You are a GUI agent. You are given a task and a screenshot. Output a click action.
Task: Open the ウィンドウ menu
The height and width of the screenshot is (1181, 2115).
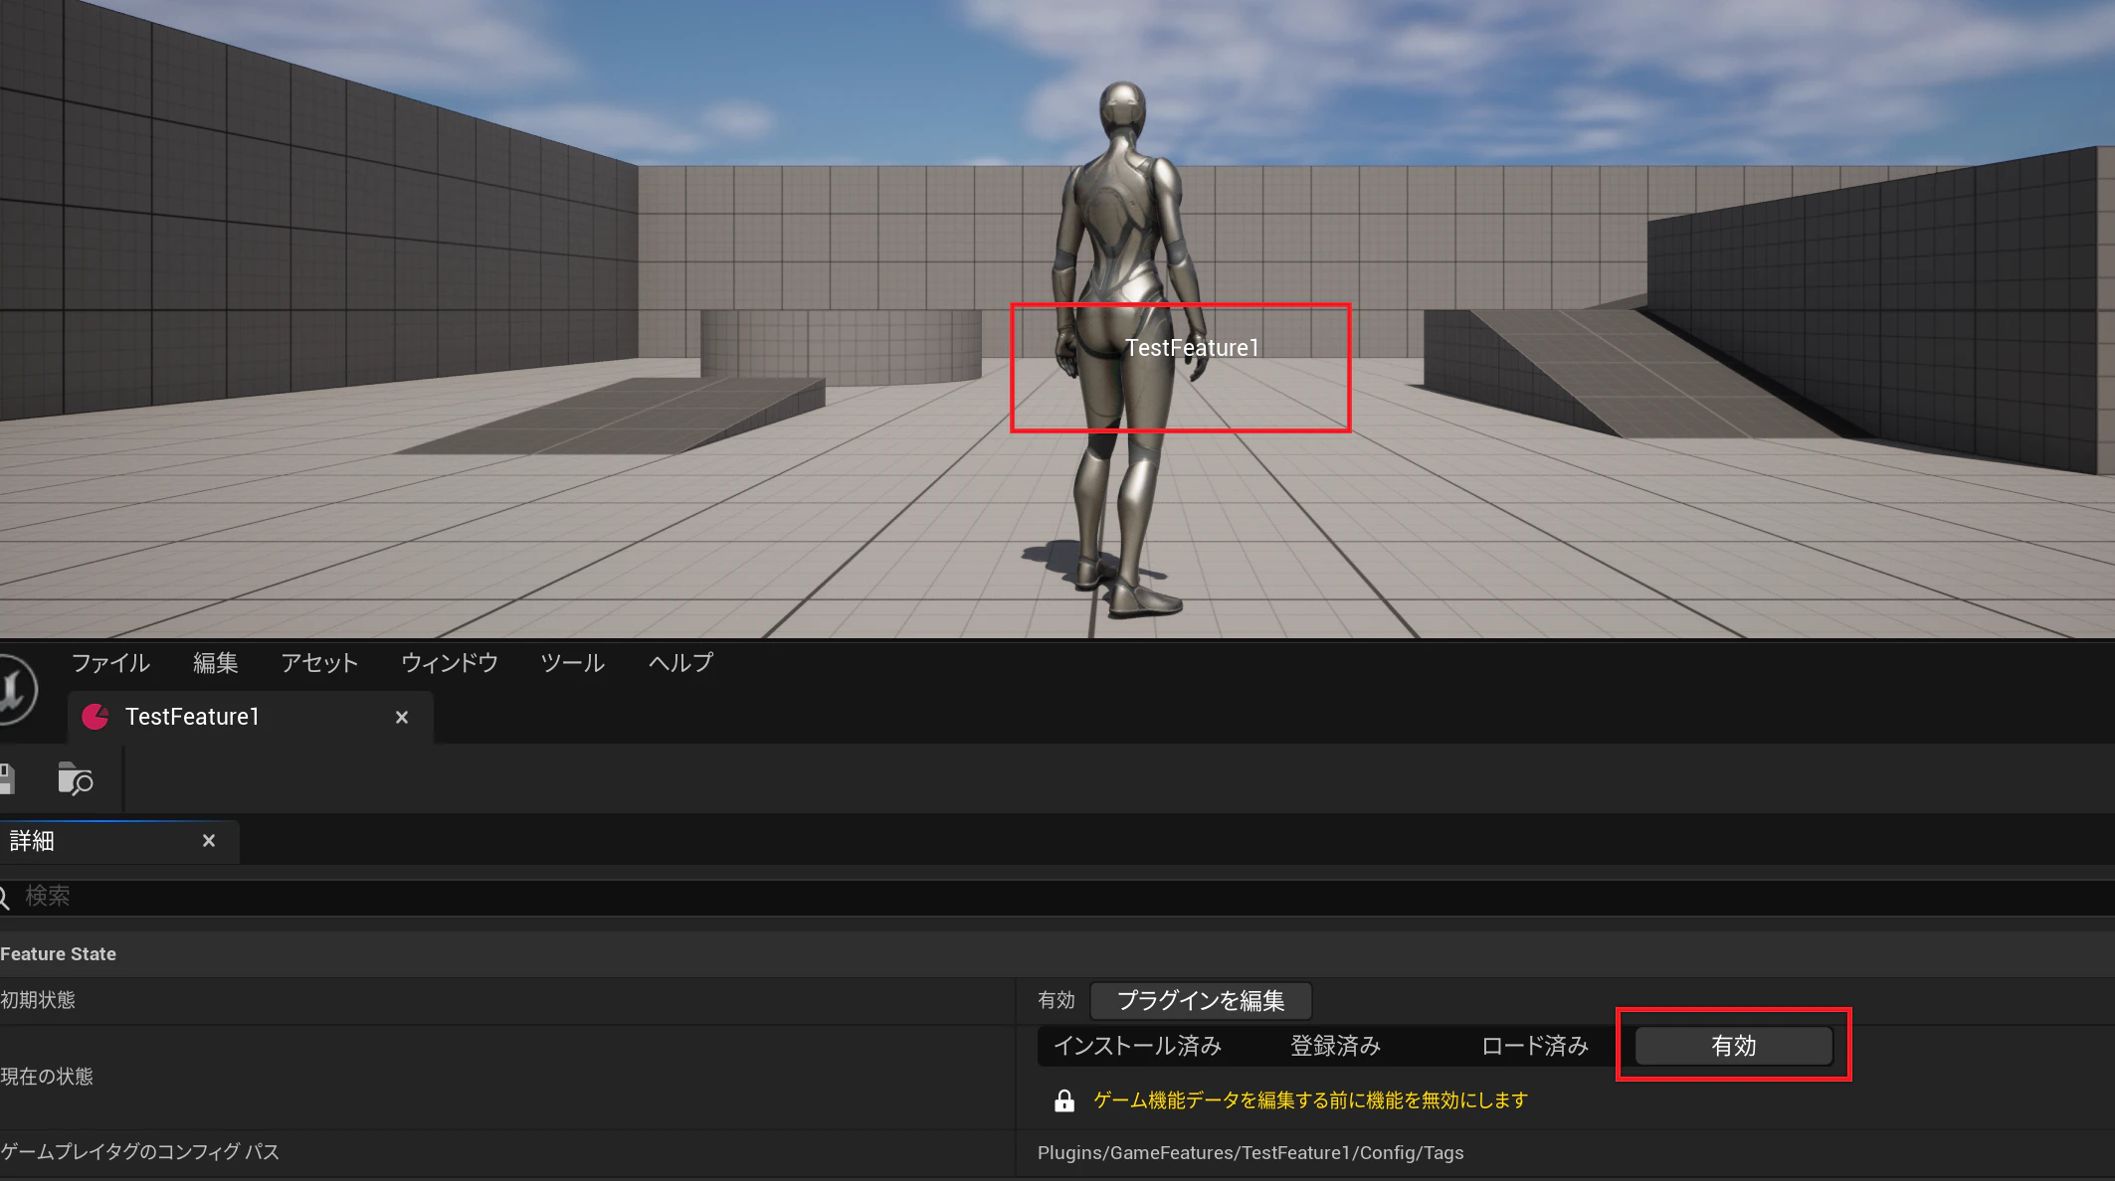point(450,663)
